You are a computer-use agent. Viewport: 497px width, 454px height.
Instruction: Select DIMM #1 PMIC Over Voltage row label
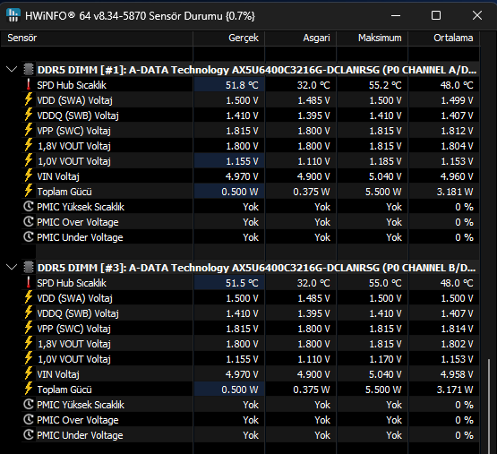point(78,222)
